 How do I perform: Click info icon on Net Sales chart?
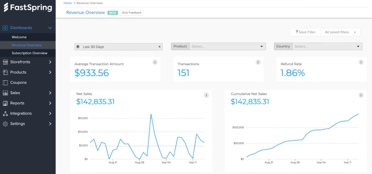206,95
